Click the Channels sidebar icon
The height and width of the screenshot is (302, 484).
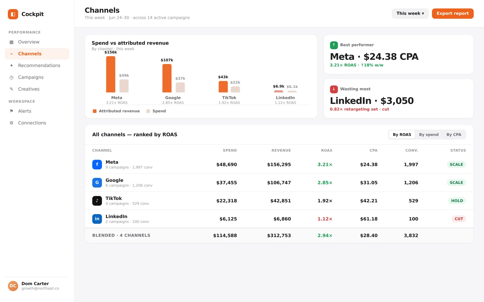coord(11,54)
